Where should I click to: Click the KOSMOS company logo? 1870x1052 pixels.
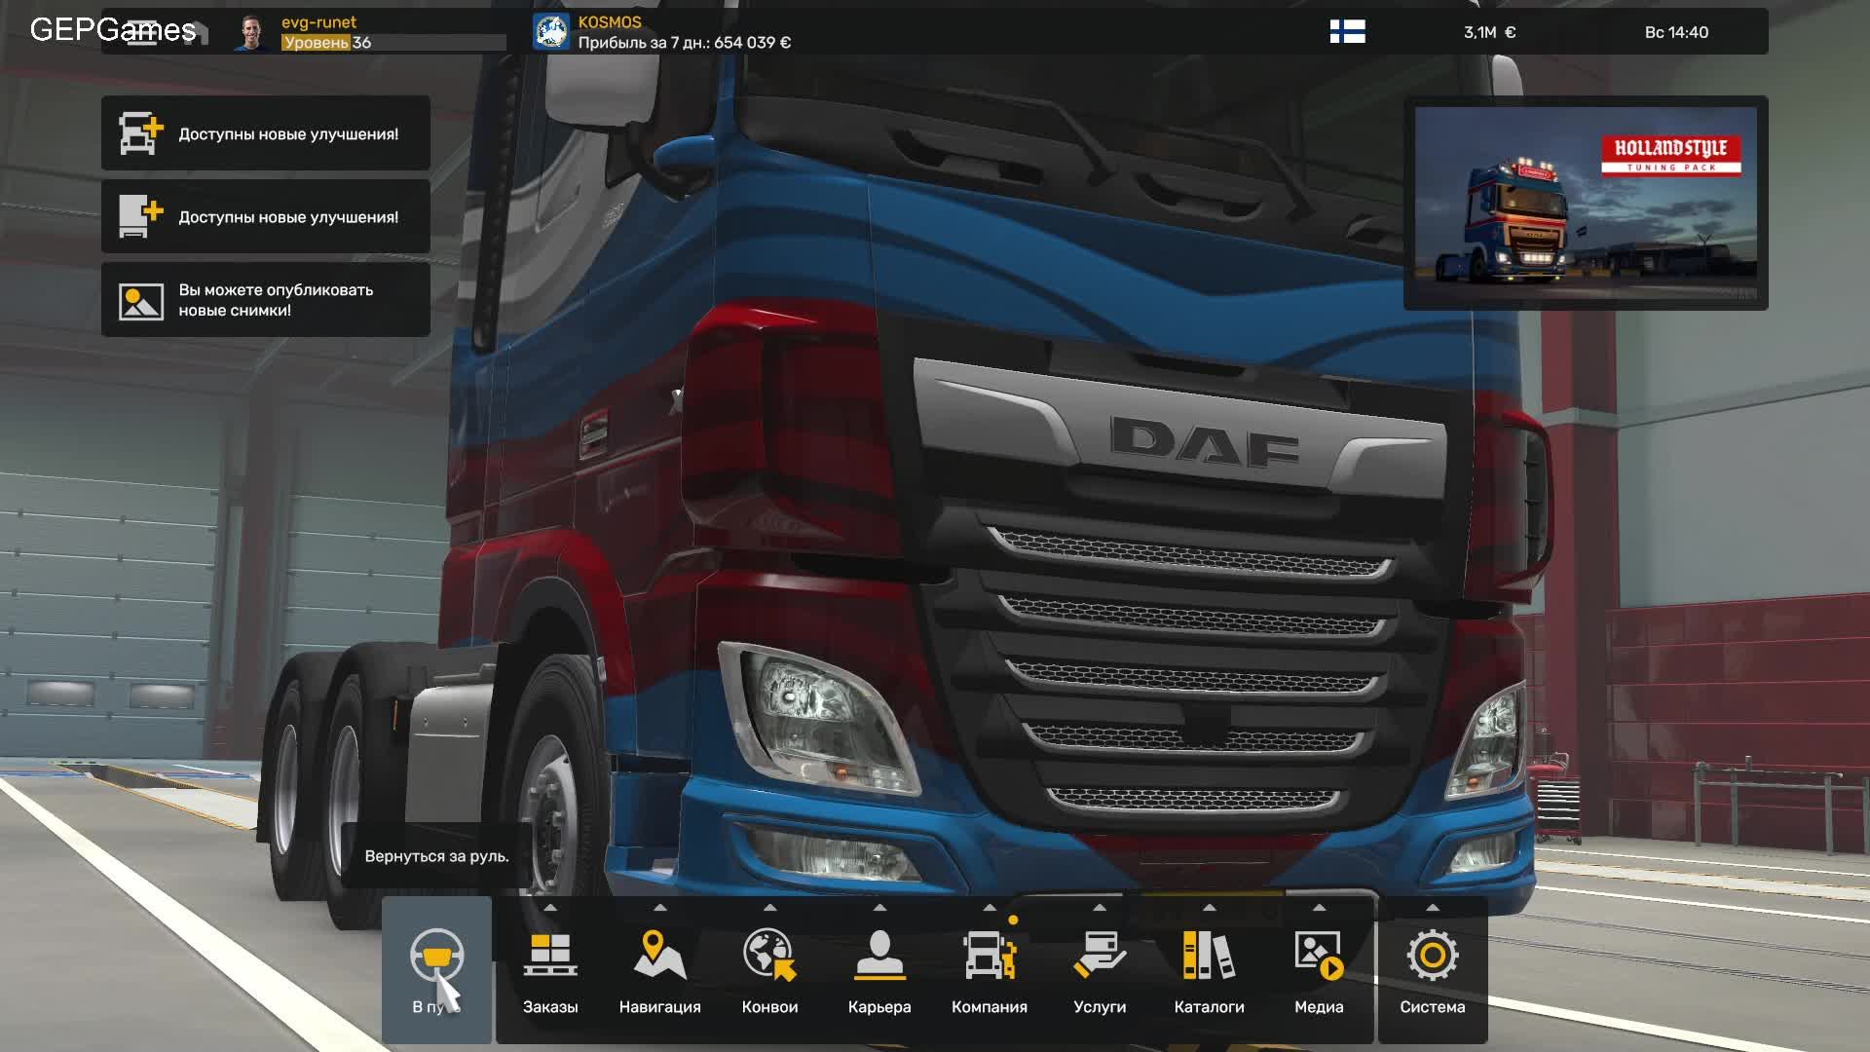[551, 32]
